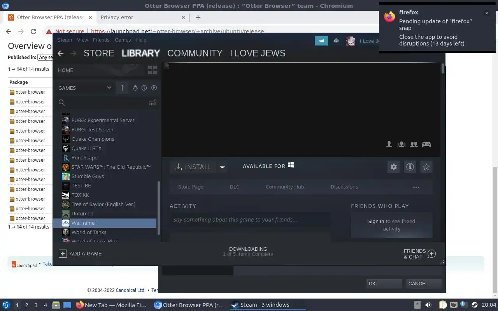Click the sort-ascending arrow in the GAMES header
This screenshot has height=311, width=498.
click(x=122, y=88)
